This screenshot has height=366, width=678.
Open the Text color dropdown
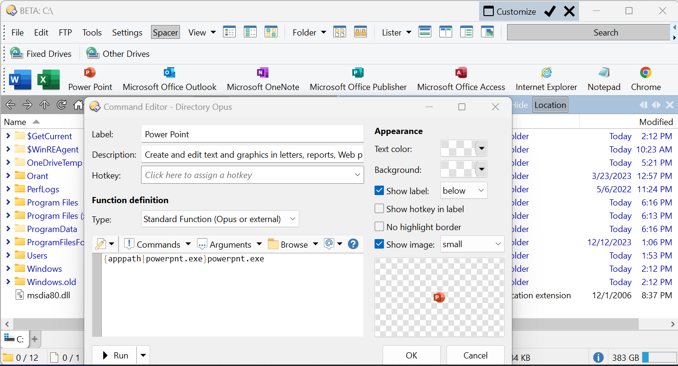point(482,149)
